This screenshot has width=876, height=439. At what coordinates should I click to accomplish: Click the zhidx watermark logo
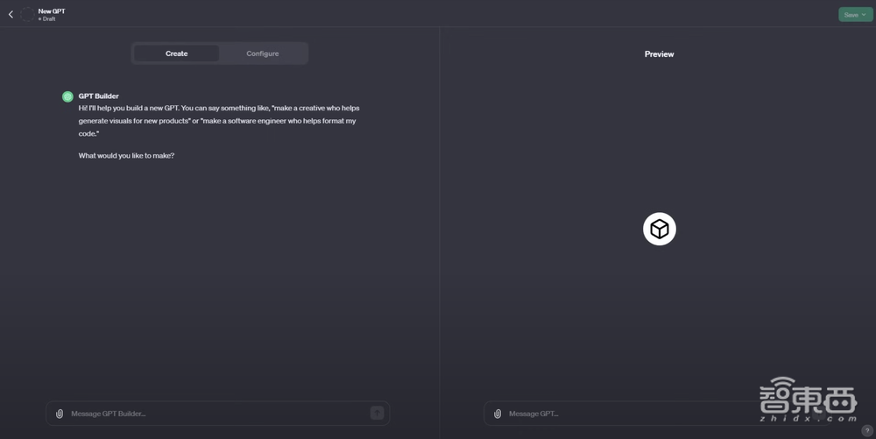point(807,400)
